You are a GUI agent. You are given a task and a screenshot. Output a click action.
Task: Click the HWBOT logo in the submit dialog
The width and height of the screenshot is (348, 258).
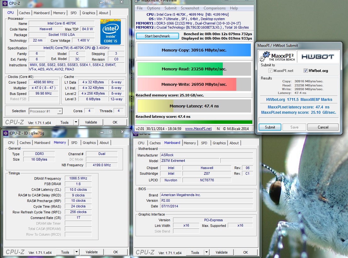pos(317,57)
